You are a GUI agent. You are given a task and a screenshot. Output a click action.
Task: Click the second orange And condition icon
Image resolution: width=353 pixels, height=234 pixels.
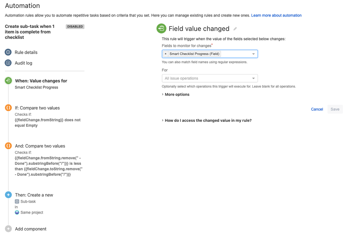(x=8, y=146)
